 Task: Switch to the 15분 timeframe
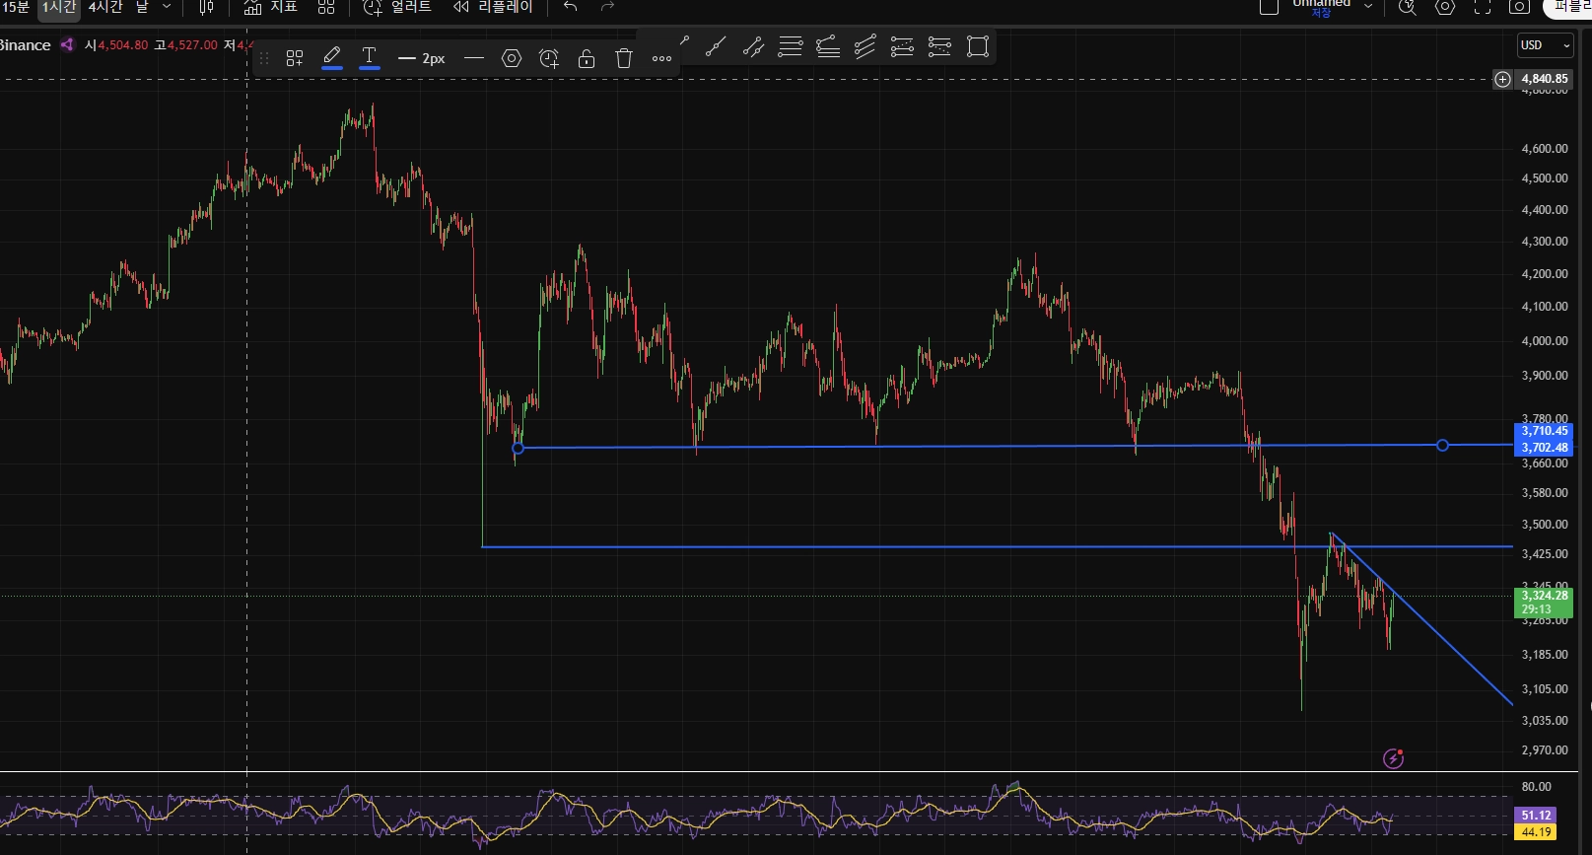click(16, 7)
